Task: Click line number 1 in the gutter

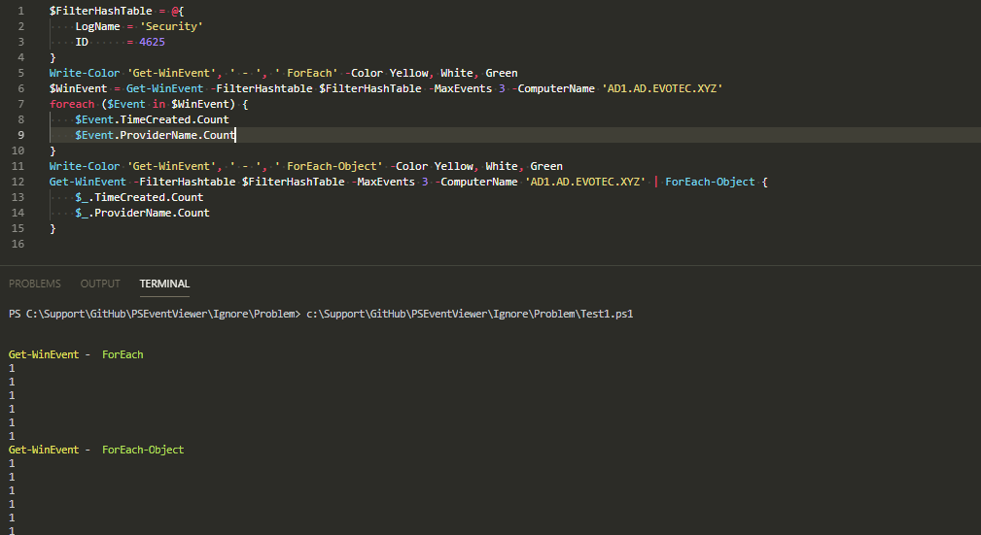Action: [x=20, y=11]
